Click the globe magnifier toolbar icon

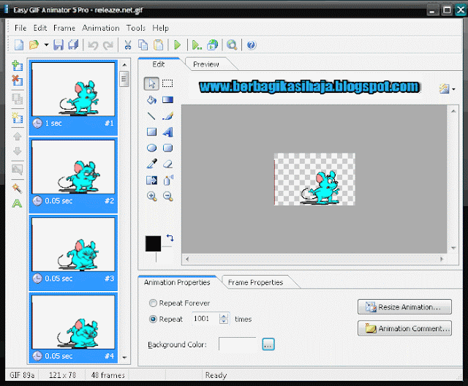tap(232, 45)
